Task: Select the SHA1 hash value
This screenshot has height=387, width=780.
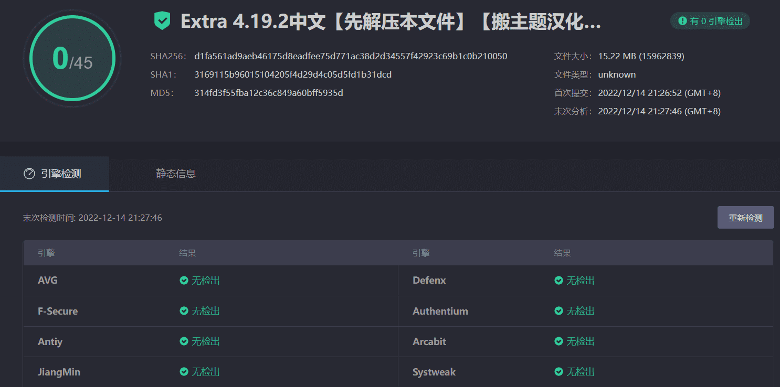Action: point(293,74)
